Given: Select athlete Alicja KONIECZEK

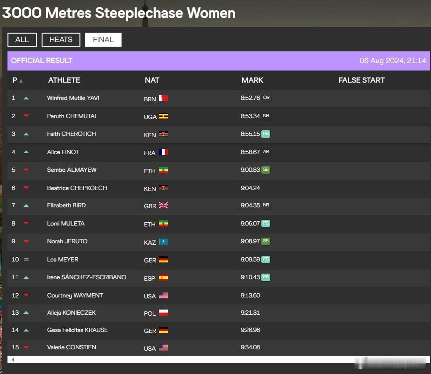Looking at the screenshot, I should point(72,312).
